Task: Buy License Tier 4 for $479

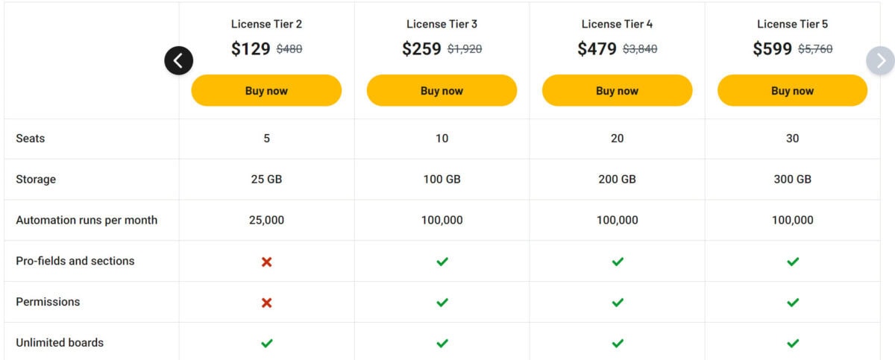Action: point(617,91)
